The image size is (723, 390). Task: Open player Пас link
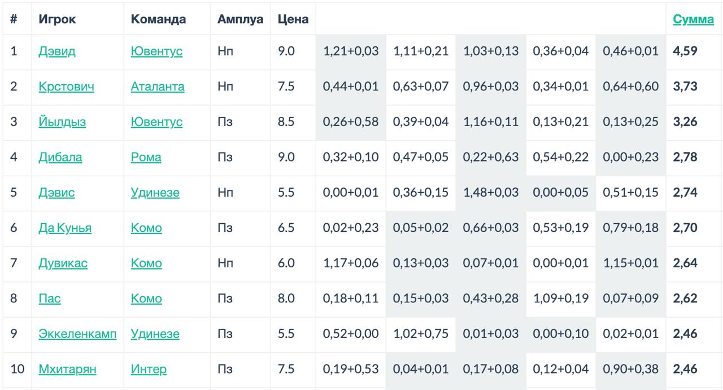coord(50,298)
